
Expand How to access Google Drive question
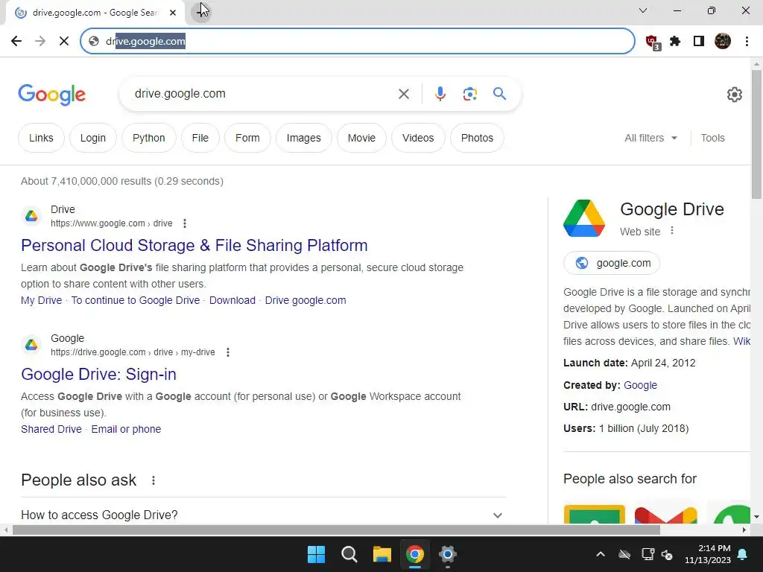click(263, 515)
